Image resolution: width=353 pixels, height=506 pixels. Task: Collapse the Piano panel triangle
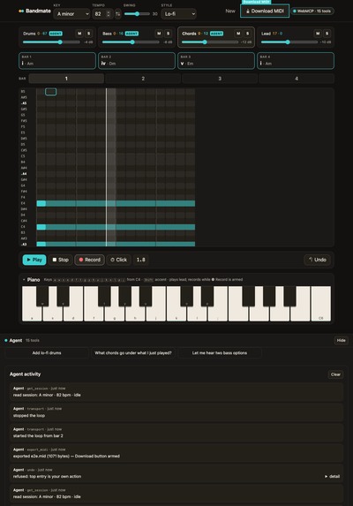24,279
